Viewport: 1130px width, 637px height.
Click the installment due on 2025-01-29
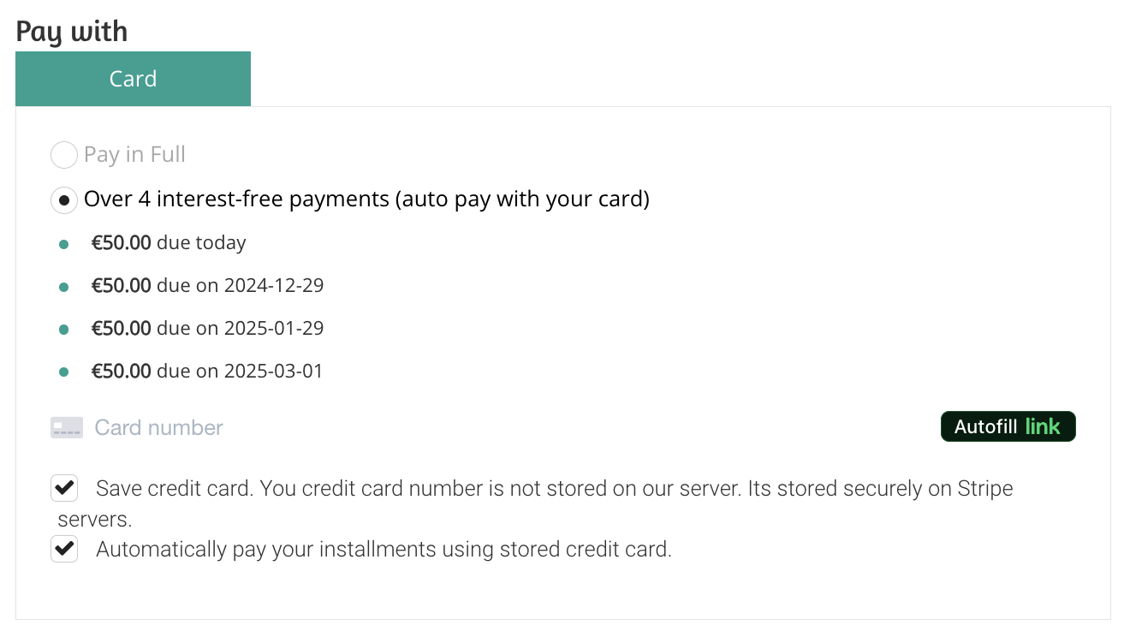207,329
